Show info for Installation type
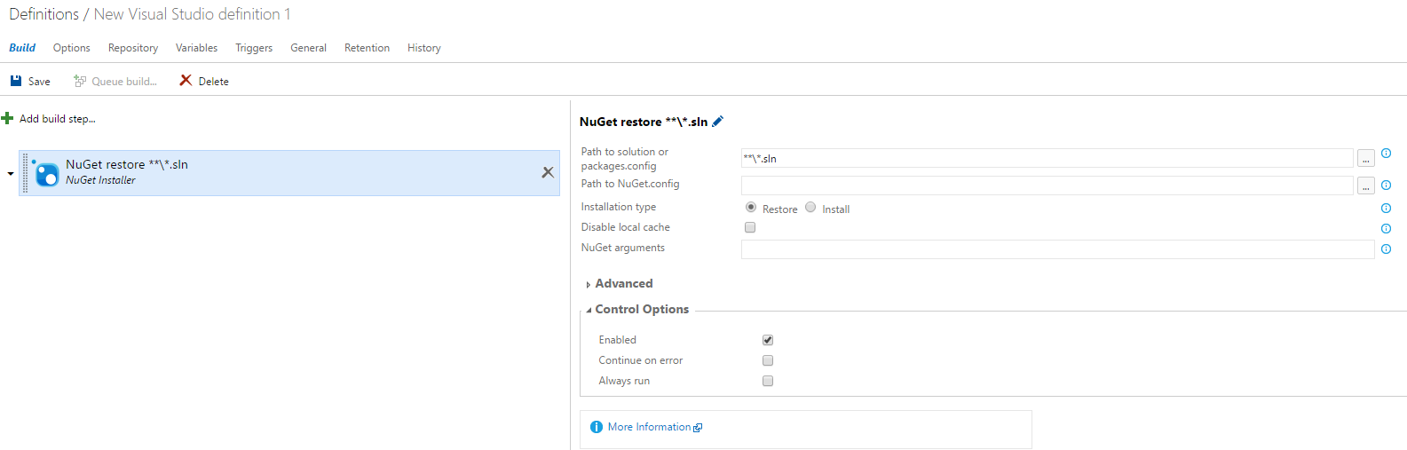This screenshot has width=1407, height=450. [x=1386, y=209]
